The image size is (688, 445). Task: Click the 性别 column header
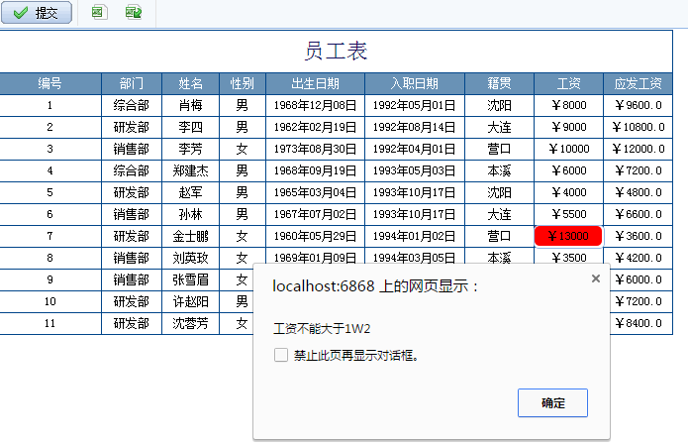click(243, 83)
